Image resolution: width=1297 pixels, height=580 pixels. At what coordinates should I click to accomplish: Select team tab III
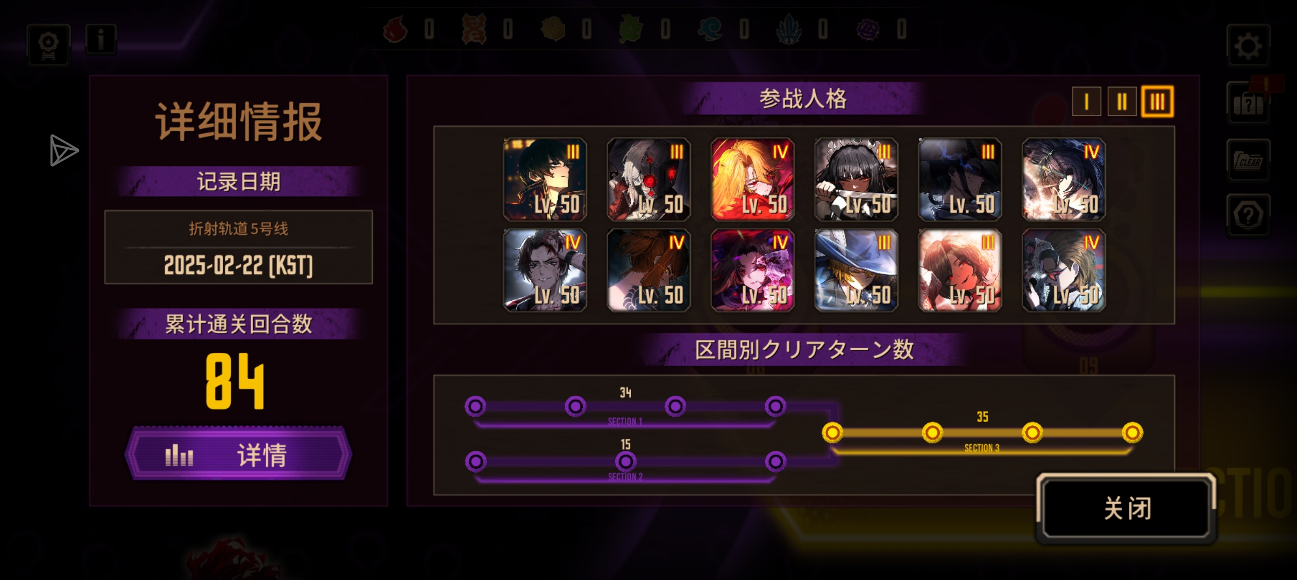coord(1158,101)
